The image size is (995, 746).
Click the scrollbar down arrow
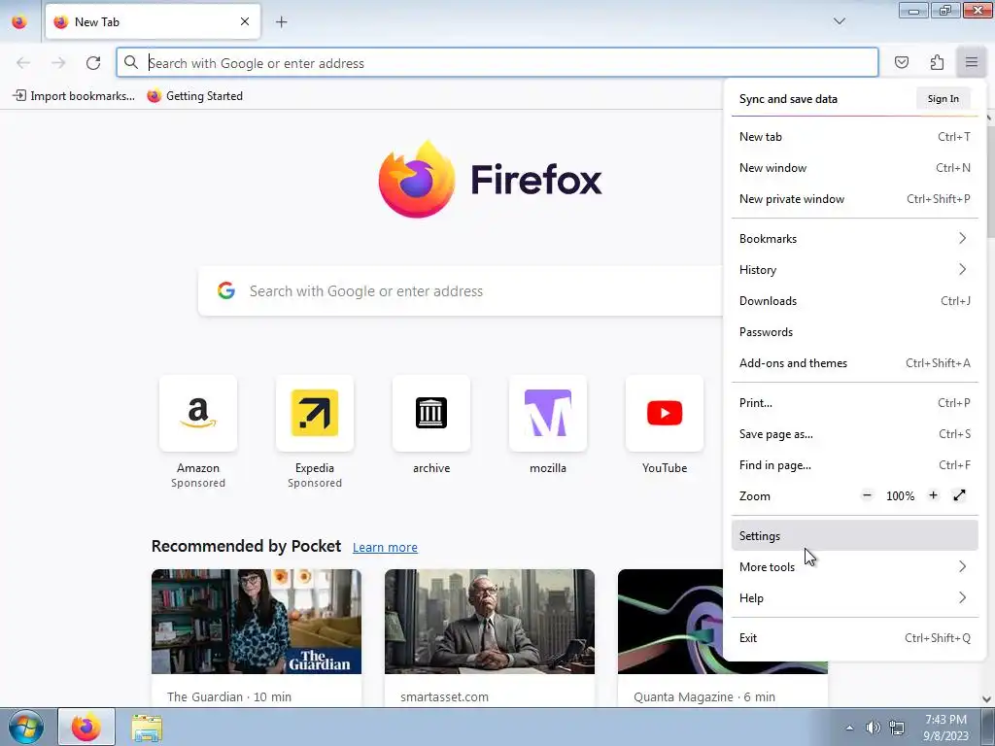(987, 699)
